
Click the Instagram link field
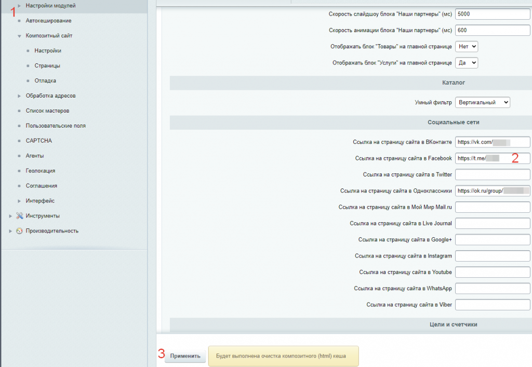(x=493, y=256)
